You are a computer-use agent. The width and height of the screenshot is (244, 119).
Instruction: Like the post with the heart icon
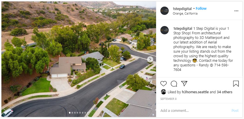(x=164, y=84)
